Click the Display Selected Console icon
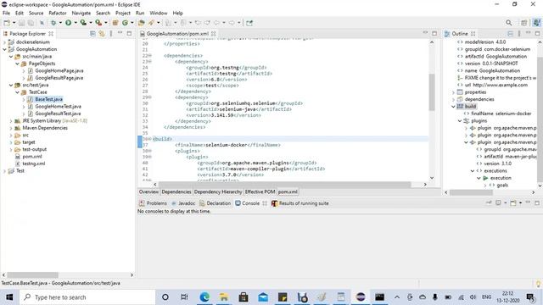Screen dimensions: 543x305 (498, 203)
